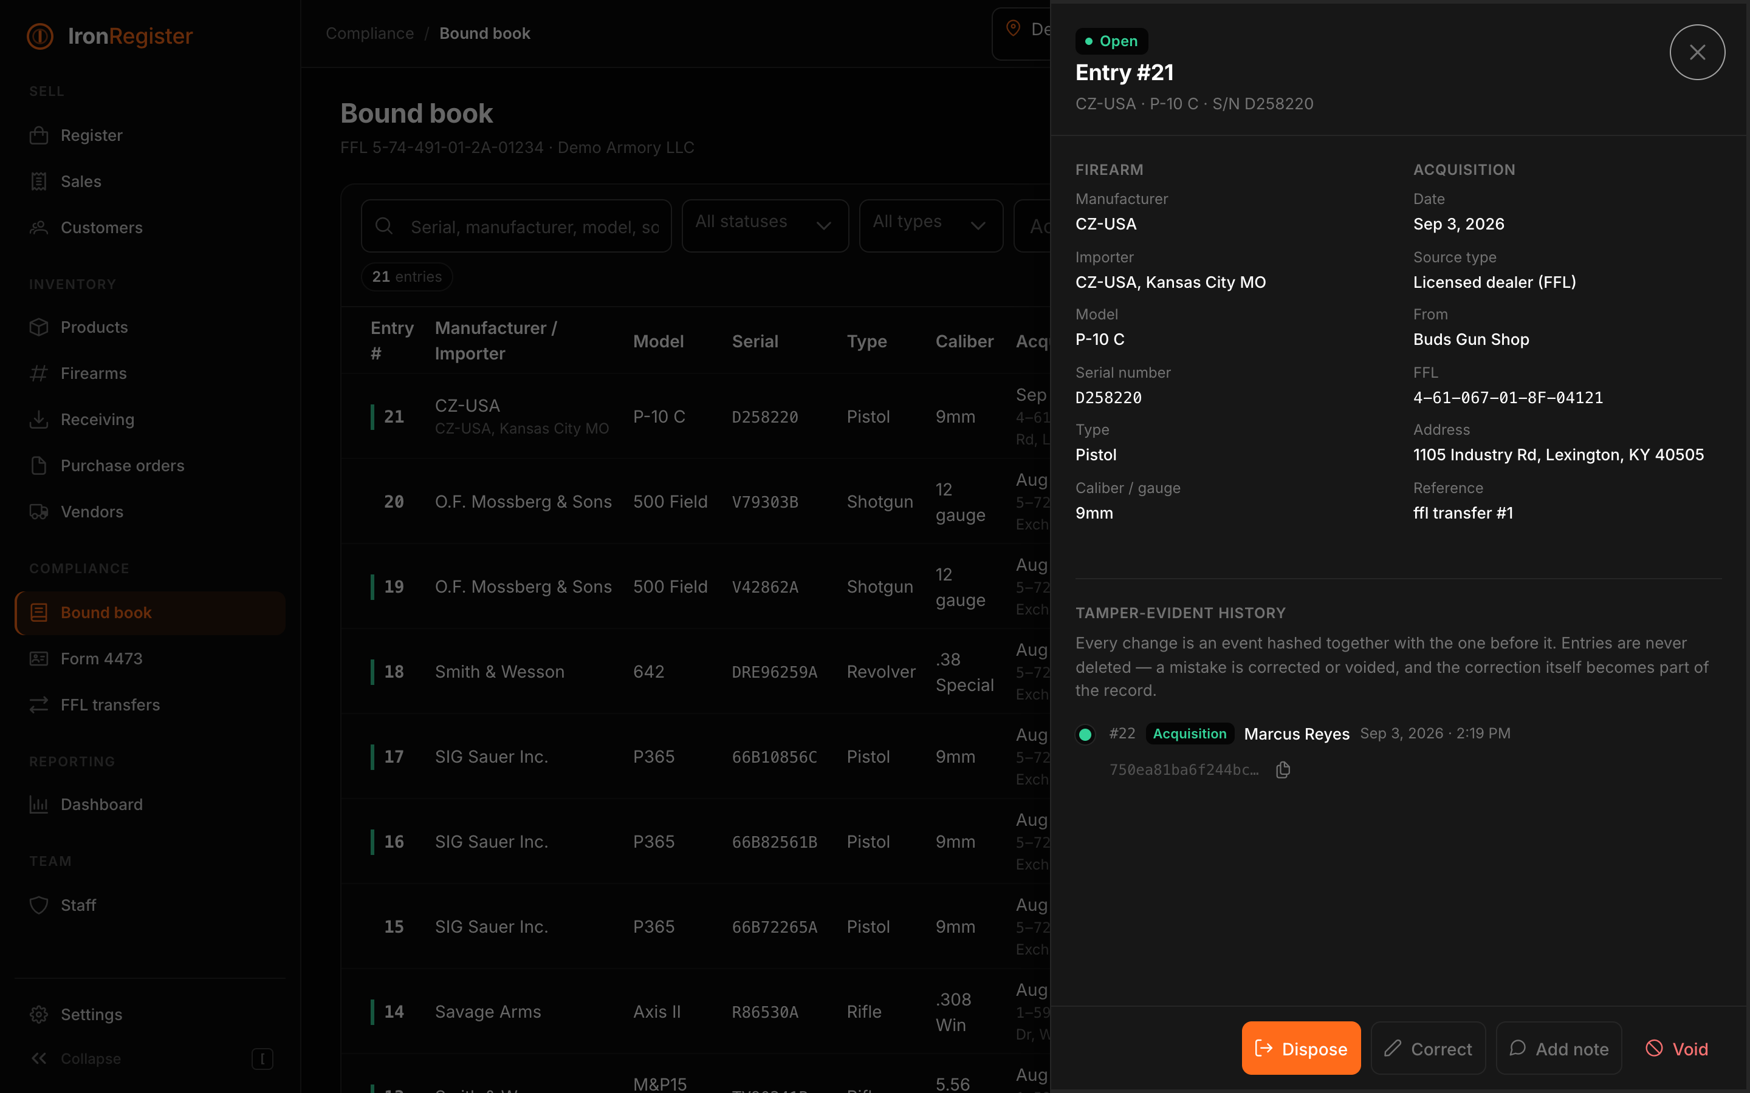Click the Acquisition tag in history
This screenshot has width=1750, height=1093.
[x=1190, y=734]
